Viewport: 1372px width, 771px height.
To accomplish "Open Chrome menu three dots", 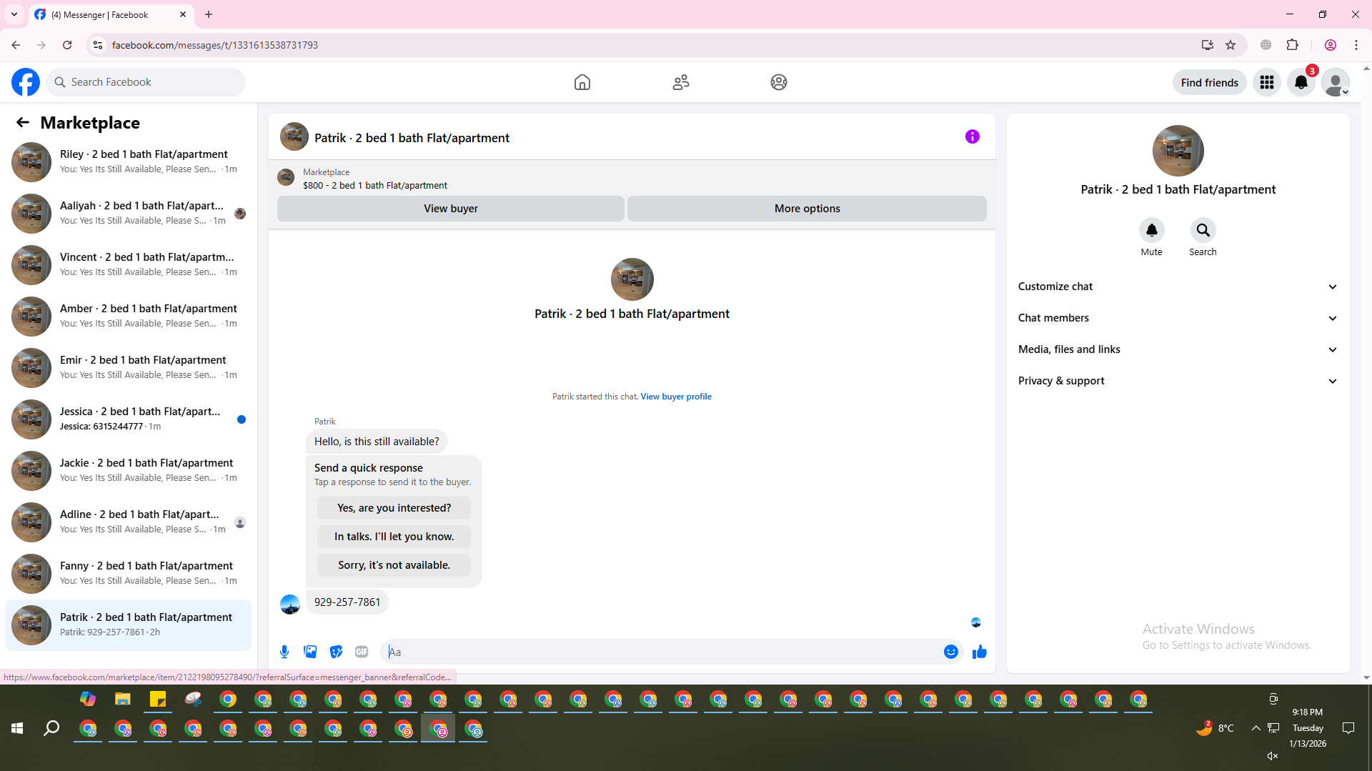I will tap(1356, 45).
